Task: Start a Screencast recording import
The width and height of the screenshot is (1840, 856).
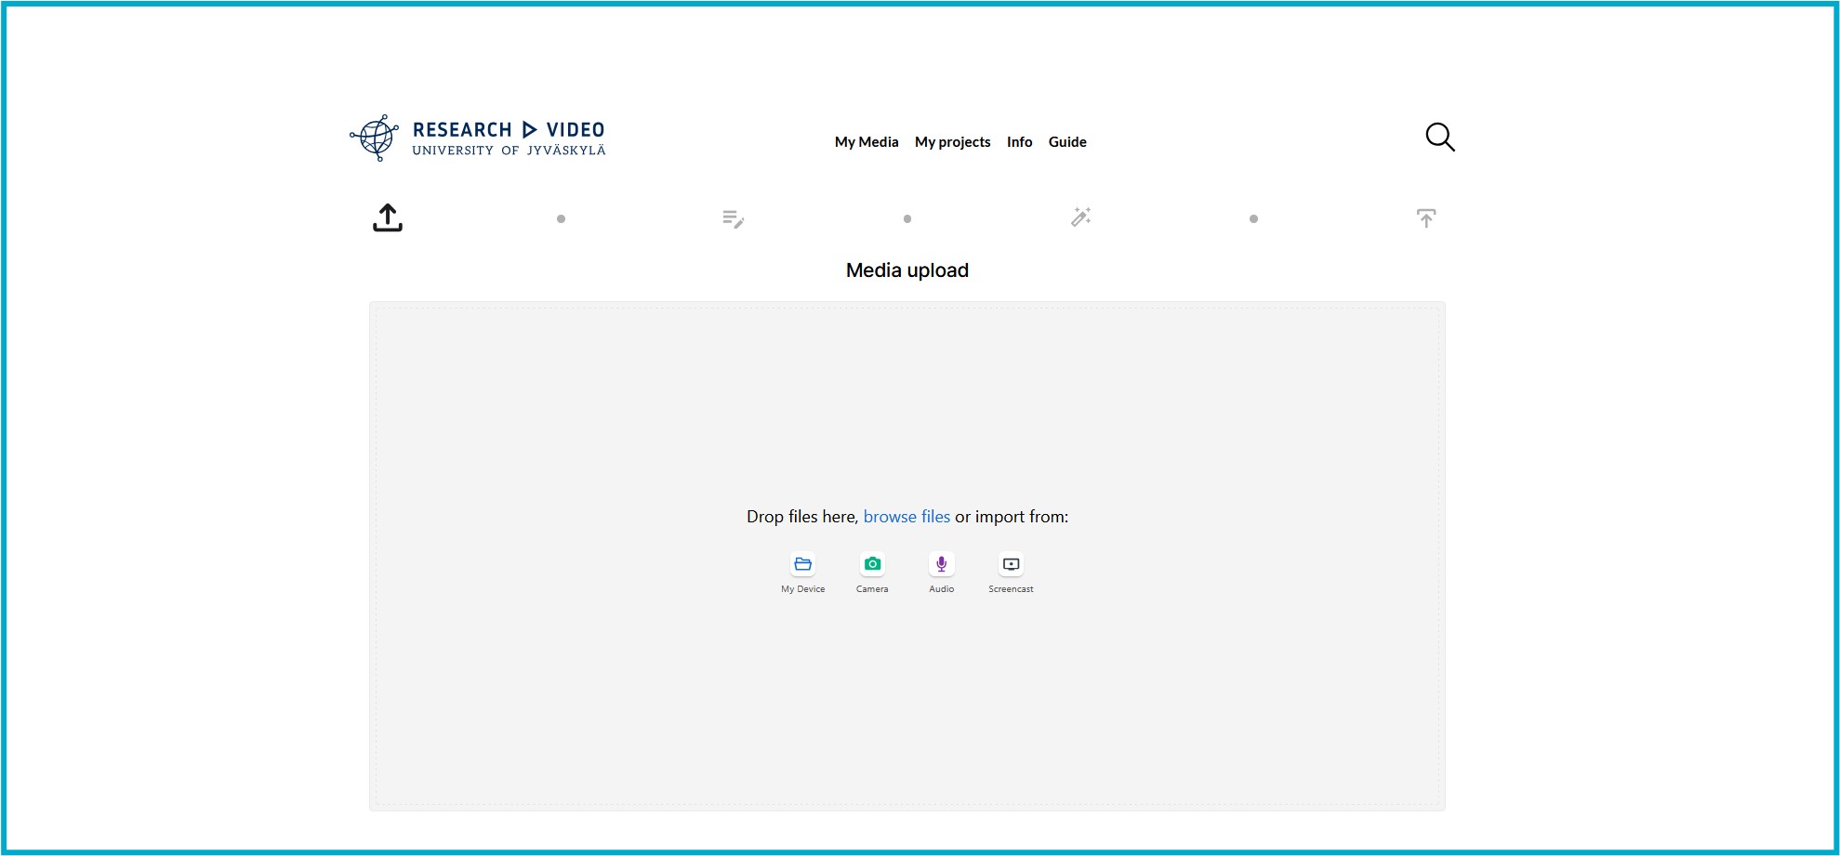Action: coord(1011,565)
